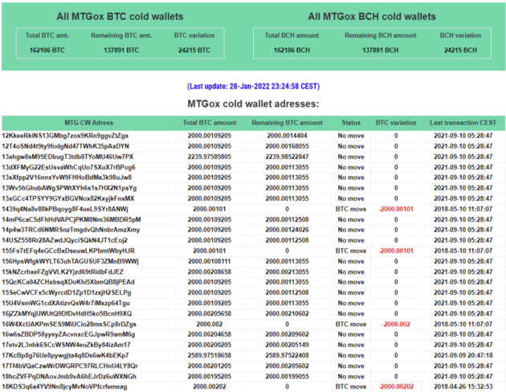
Task: Click the Total BTC amount column header
Action: [x=210, y=123]
